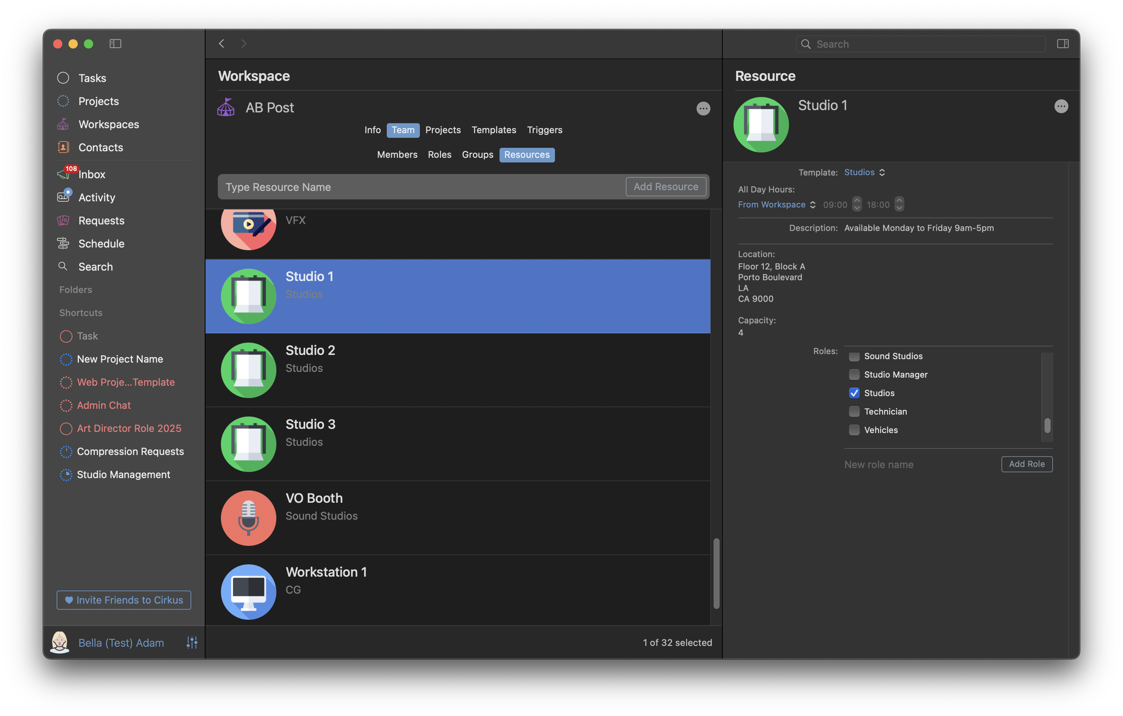Click the Inbox icon with 108 badge
Screen dimensions: 1123x716
[x=64, y=174]
